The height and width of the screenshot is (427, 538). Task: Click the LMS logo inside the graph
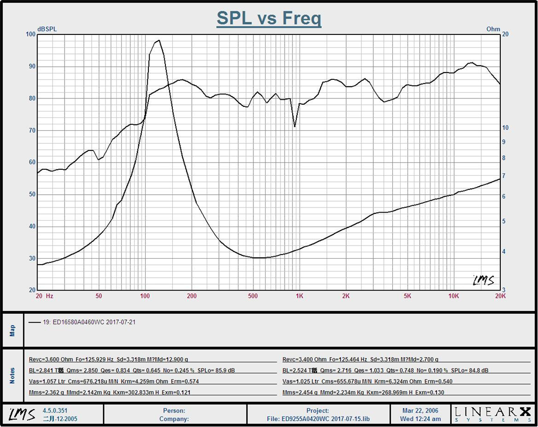483,280
